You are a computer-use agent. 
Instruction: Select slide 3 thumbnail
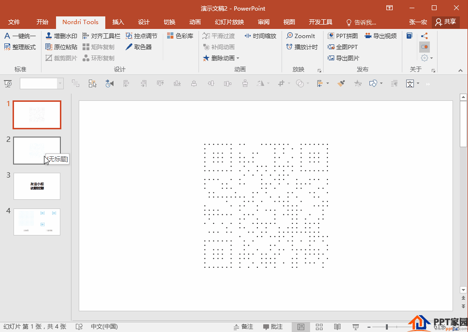[37, 186]
